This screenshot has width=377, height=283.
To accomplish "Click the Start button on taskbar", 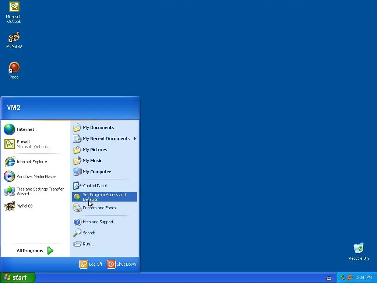I will (18, 277).
